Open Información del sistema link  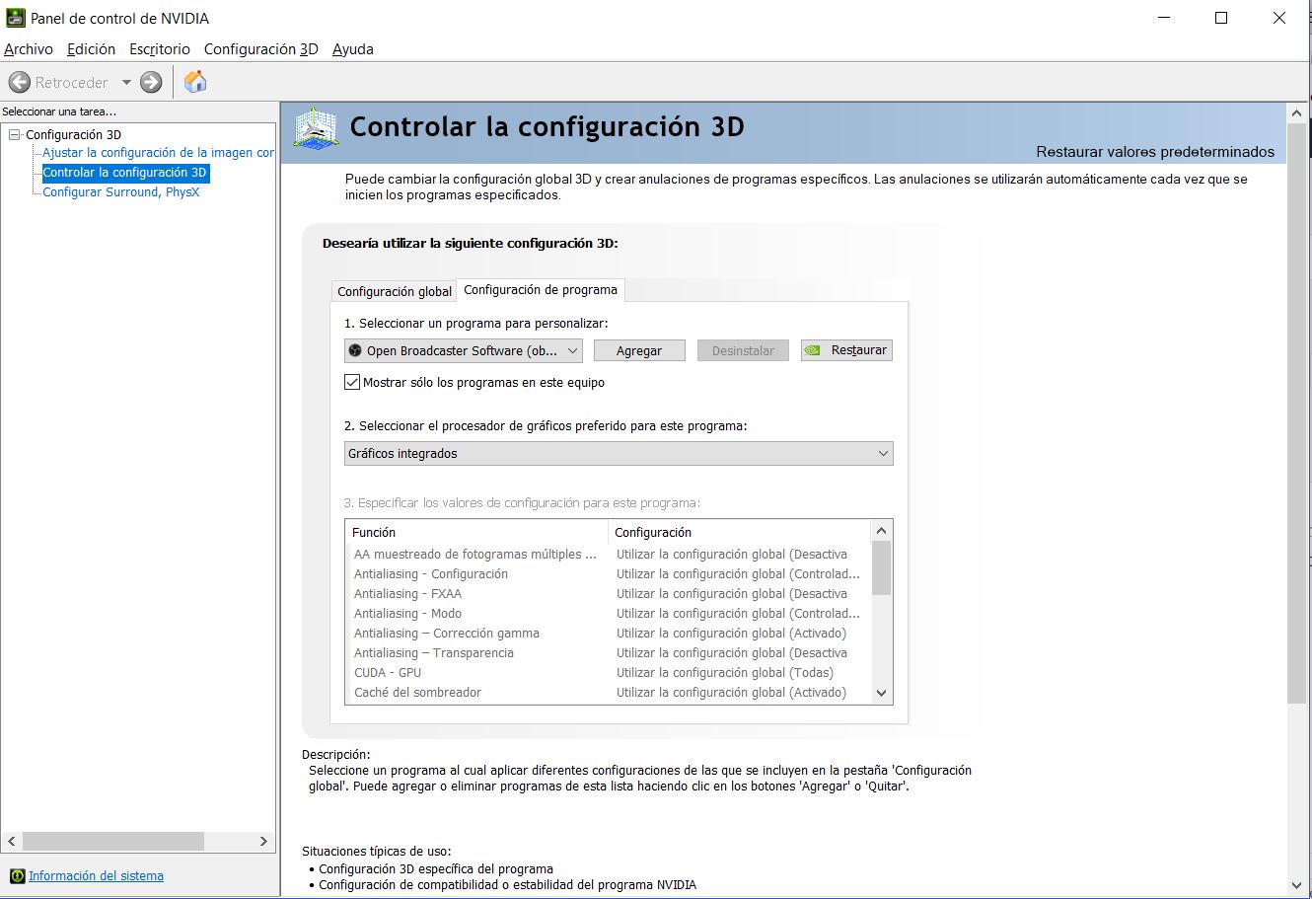tap(96, 876)
